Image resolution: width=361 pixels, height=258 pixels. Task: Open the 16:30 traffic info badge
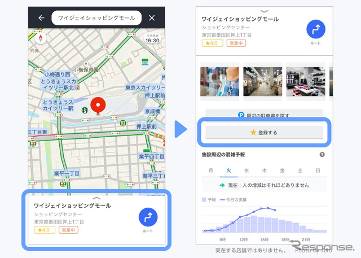coord(152,38)
